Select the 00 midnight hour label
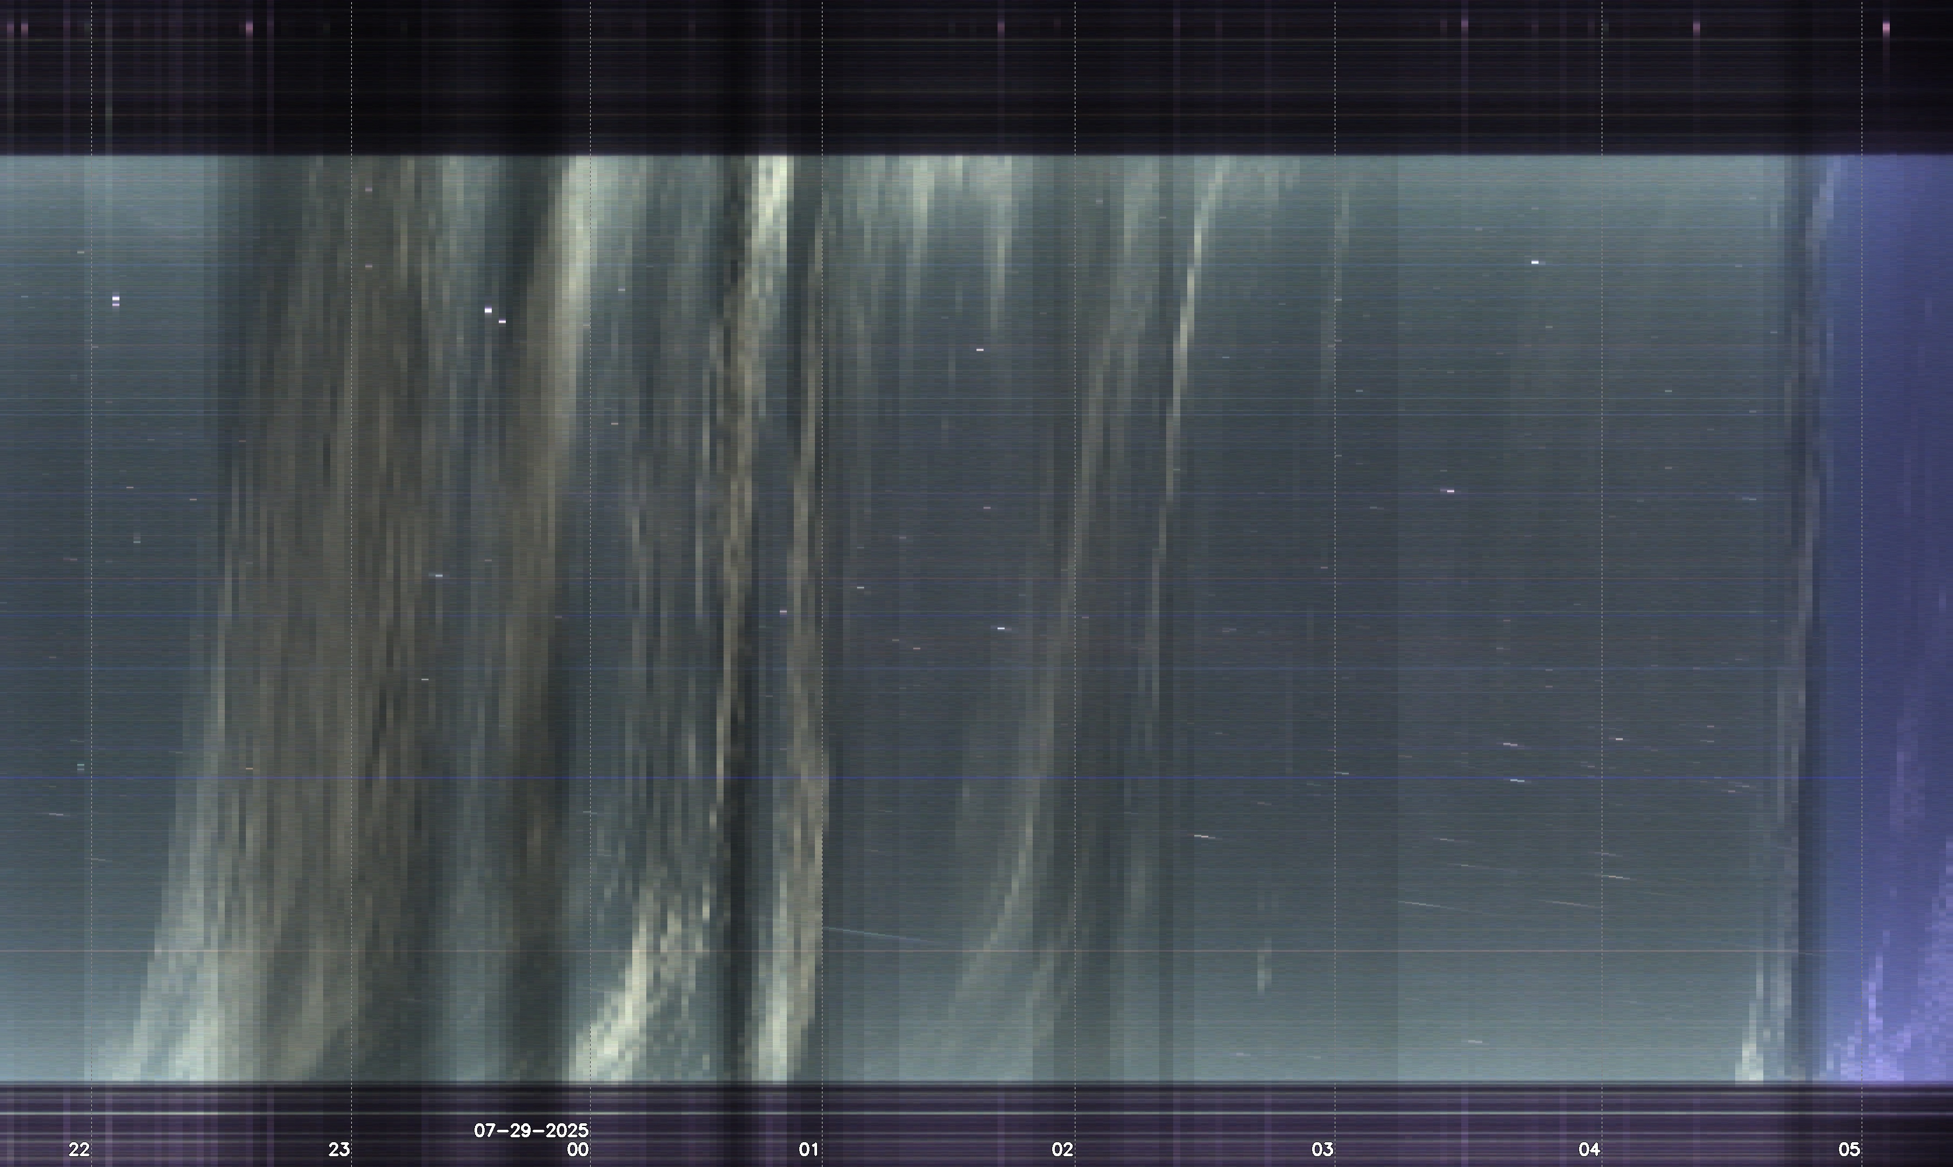The image size is (1953, 1167). pos(578,1149)
